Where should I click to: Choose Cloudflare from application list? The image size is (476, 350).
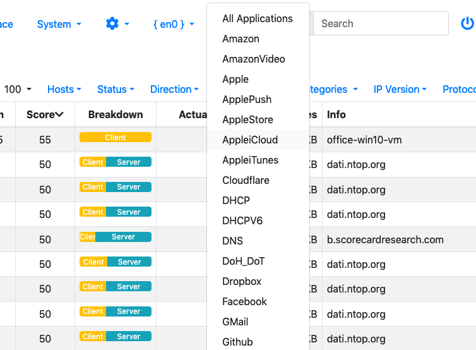click(258, 180)
